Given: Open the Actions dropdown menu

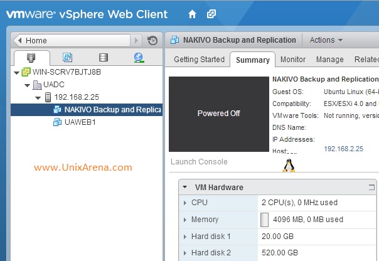Looking at the screenshot, I should 326,40.
